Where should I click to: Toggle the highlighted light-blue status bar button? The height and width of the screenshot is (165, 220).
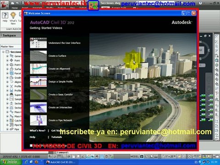pos(102,156)
